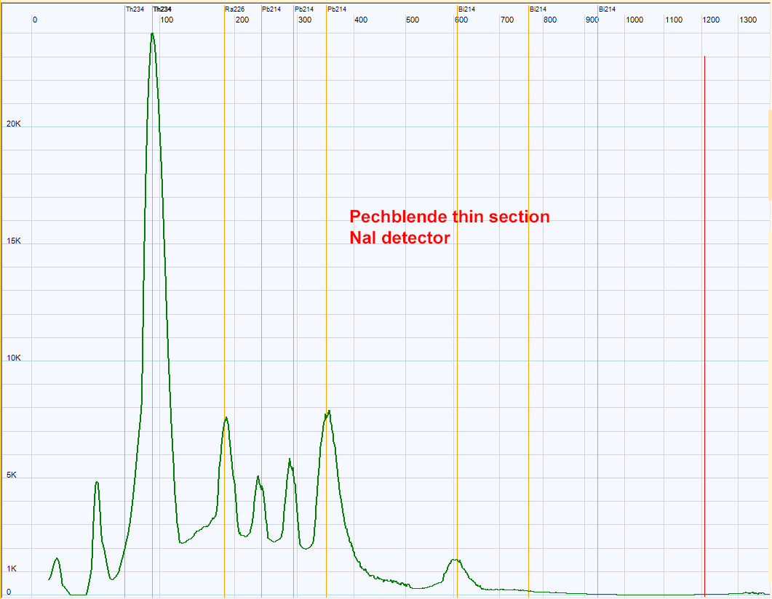
Task: Click the Pb214 label left of 300
Action: (x=304, y=9)
